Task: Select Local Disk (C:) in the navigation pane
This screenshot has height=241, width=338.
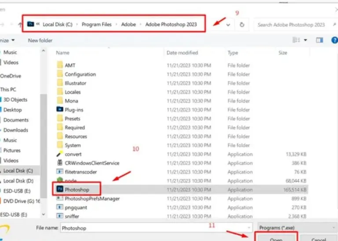Action: point(18,171)
